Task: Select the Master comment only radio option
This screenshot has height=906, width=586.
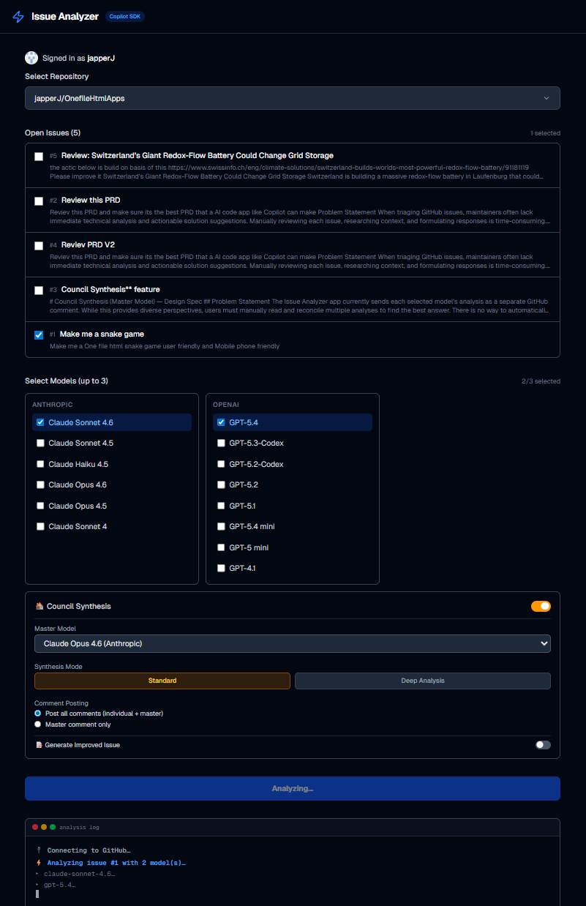Action: 37,724
